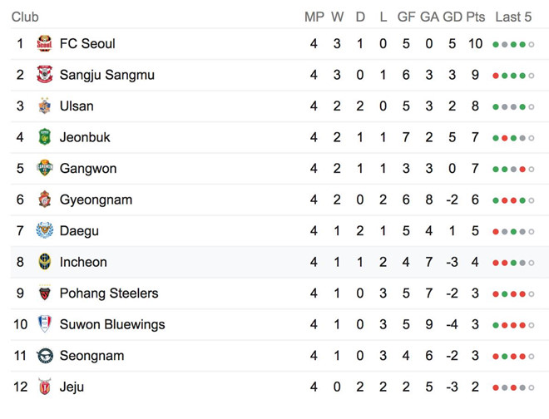Viewport: 549px width, 419px height.
Task: Click the Ulsan team crest
Action: [x=45, y=106]
